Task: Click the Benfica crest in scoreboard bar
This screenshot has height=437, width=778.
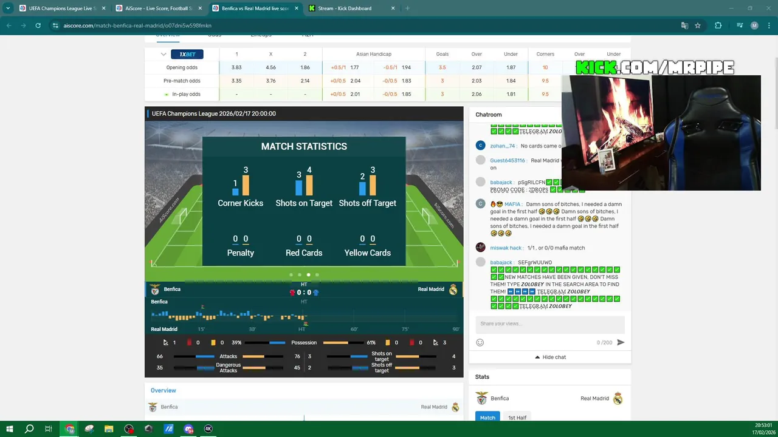Action: click(x=155, y=290)
